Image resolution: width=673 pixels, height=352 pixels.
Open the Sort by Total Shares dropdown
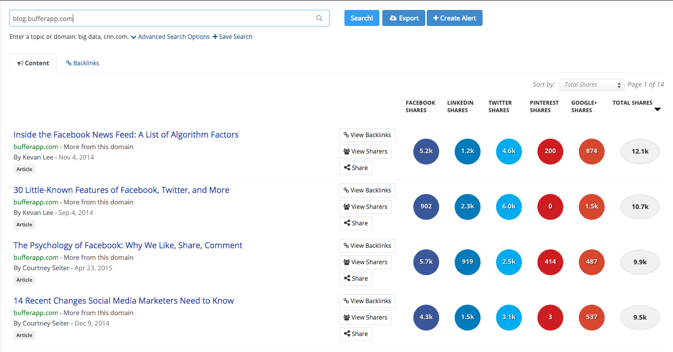[x=591, y=85]
